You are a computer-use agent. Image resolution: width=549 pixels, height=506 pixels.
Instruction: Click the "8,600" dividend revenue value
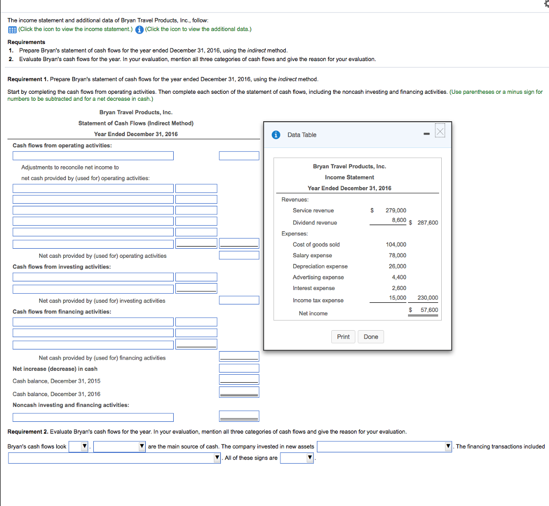[x=399, y=220]
